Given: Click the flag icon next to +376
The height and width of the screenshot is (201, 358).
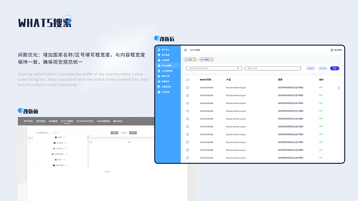Looking at the screenshot, I should 56,160.
